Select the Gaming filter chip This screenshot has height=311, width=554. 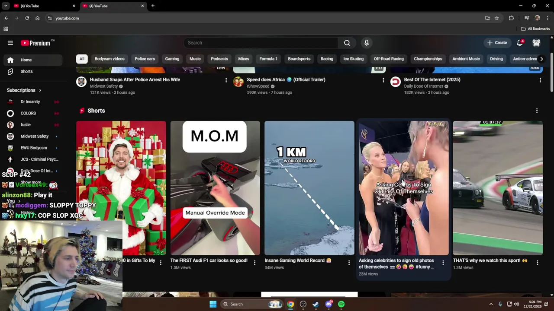coord(172,59)
